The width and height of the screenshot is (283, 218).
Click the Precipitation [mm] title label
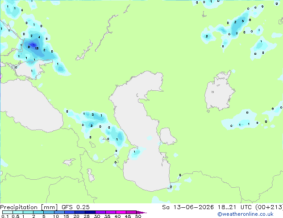tap(29, 207)
